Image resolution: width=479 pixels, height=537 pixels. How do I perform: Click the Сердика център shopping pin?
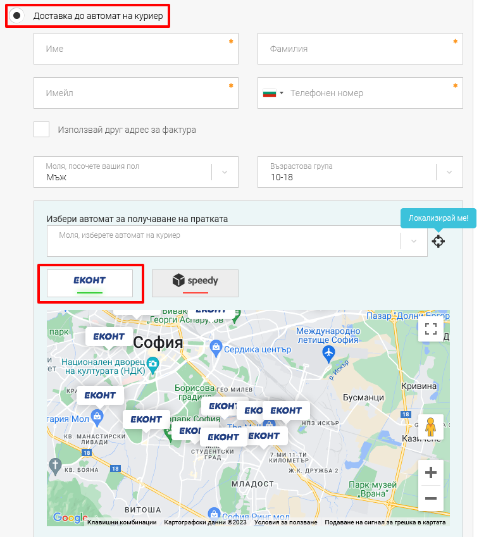point(216,349)
